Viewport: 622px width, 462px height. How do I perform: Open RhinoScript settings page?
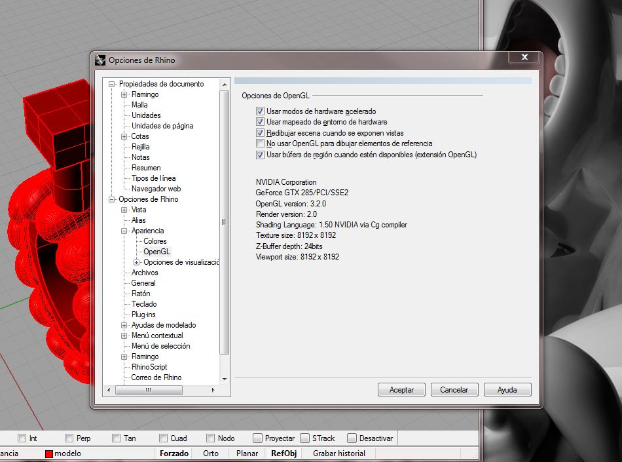click(149, 367)
